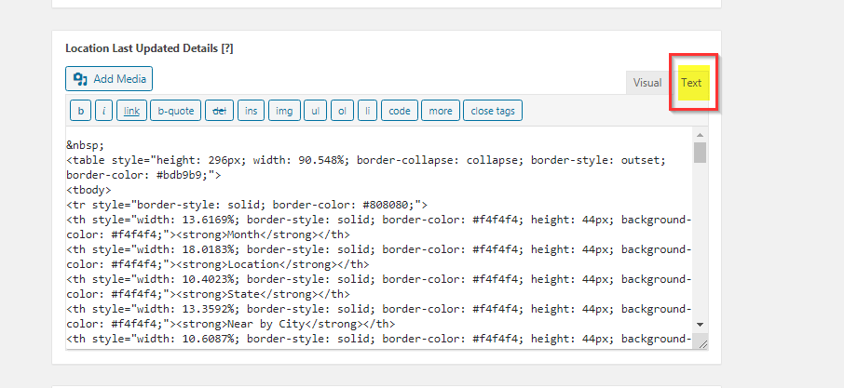Viewport: 844px width, 388px height.
Task: Click the editor scrollbar down arrow
Action: [x=700, y=324]
